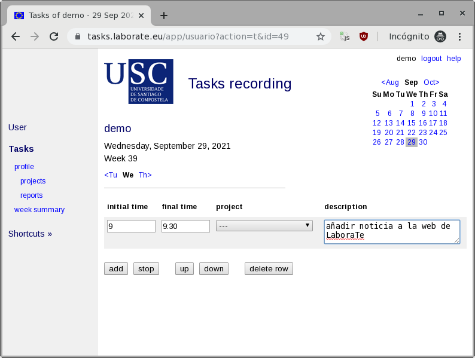Open the uBlock Origin extension icon

coord(364,36)
